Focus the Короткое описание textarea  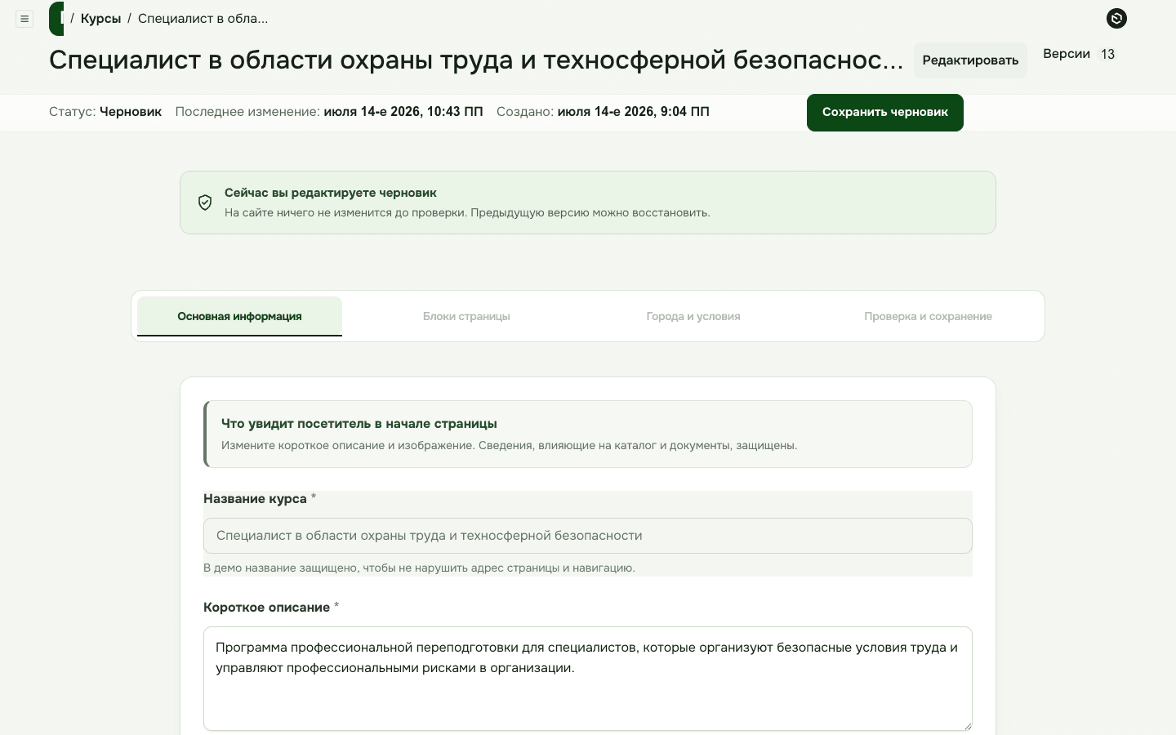pos(588,679)
